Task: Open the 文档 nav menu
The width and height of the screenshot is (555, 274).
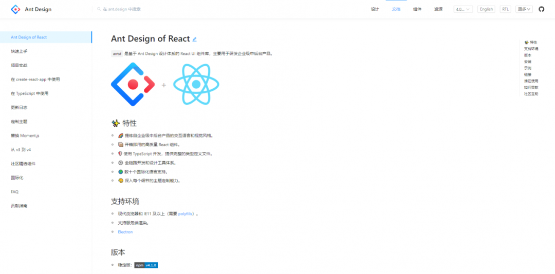Action: (396, 9)
